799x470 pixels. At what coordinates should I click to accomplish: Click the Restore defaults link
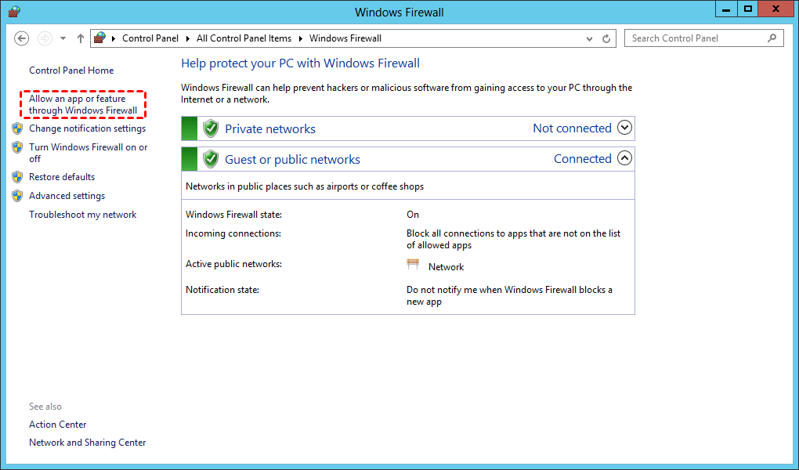tap(62, 177)
